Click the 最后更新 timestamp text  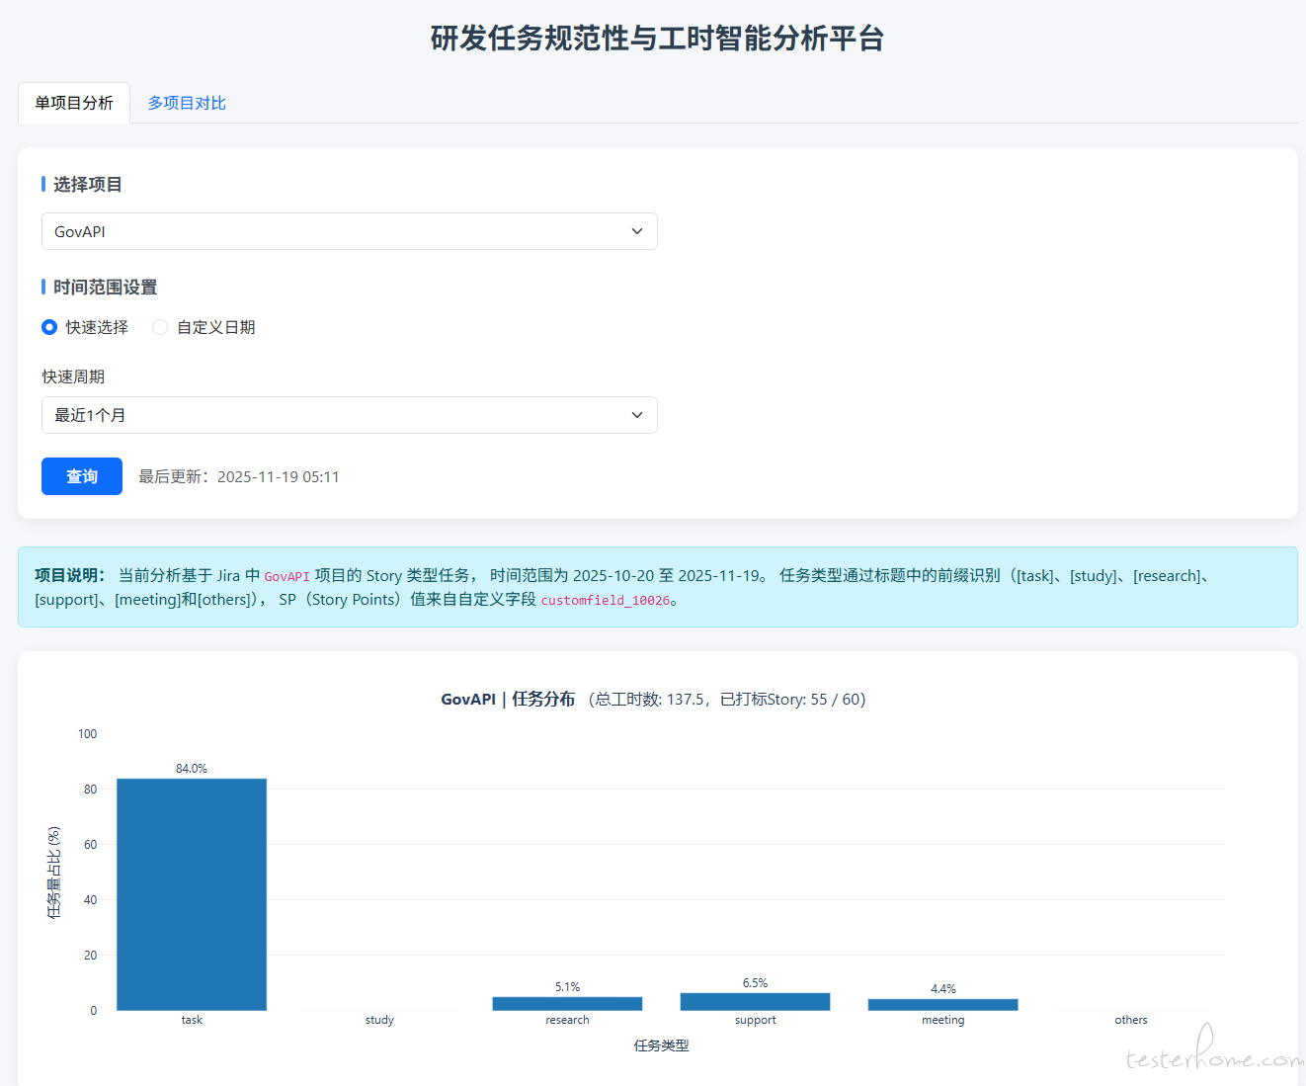(239, 476)
